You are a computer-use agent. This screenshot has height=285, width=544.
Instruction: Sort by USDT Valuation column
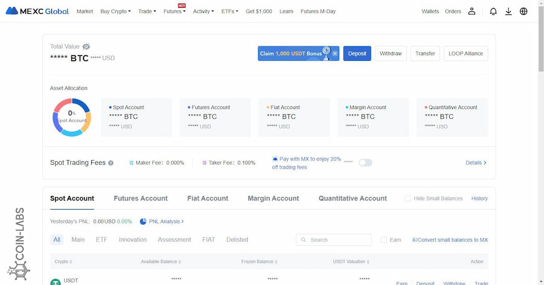[368, 262]
